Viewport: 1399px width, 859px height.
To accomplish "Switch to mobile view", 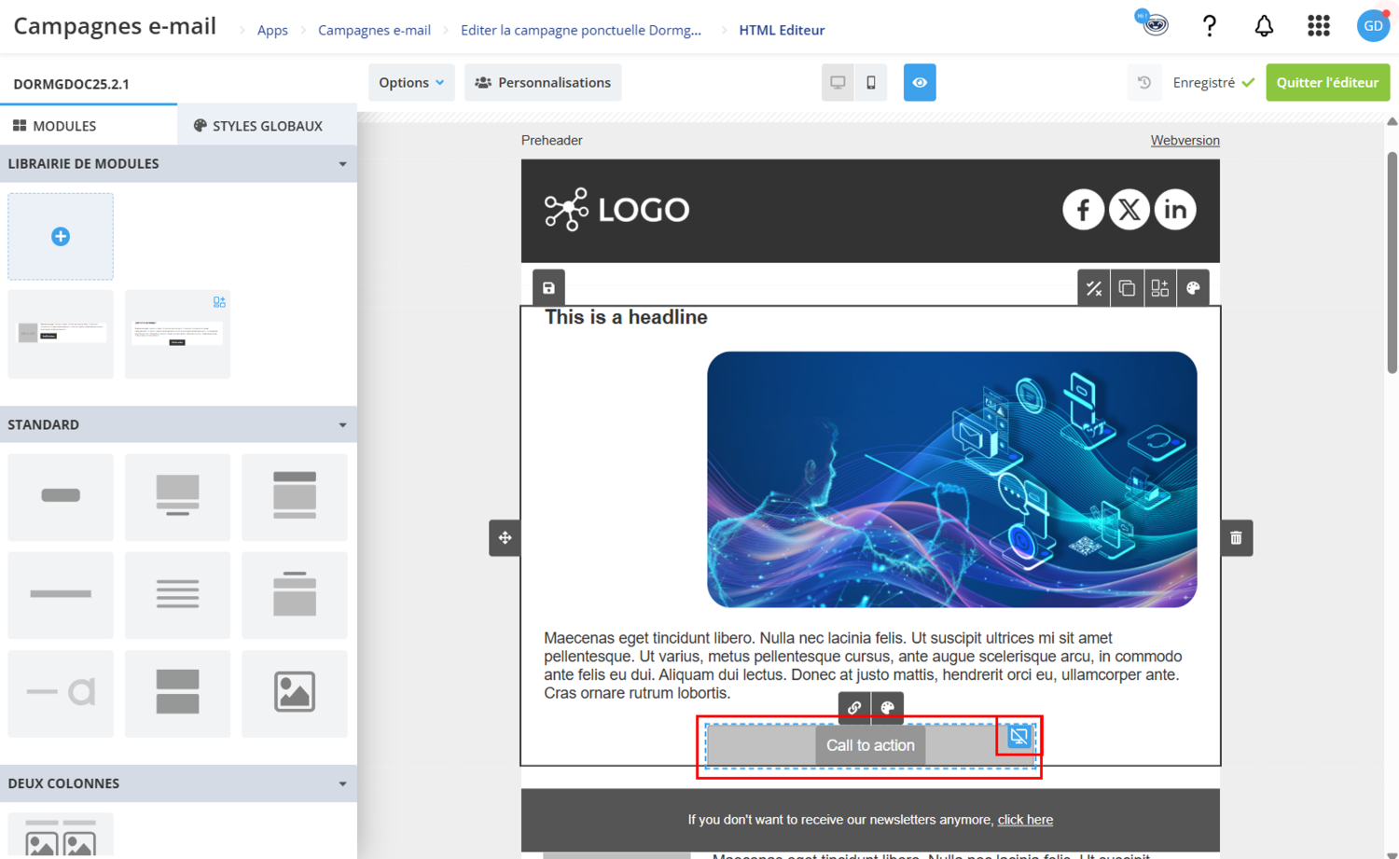I will tap(871, 83).
